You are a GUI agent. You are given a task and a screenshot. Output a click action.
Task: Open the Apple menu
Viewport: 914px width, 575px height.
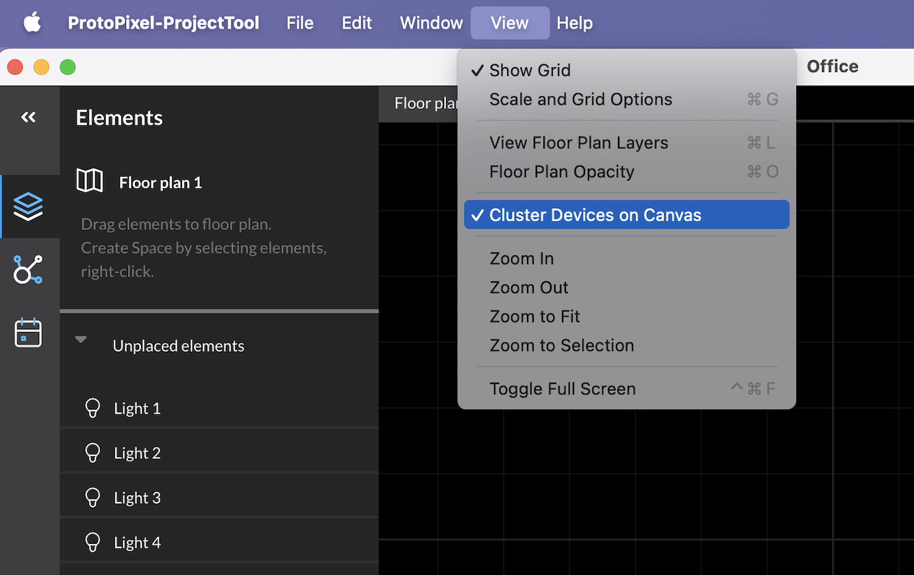[x=32, y=23]
